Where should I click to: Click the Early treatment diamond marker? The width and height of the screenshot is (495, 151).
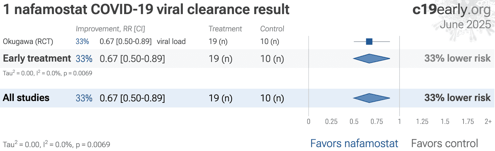point(371,58)
